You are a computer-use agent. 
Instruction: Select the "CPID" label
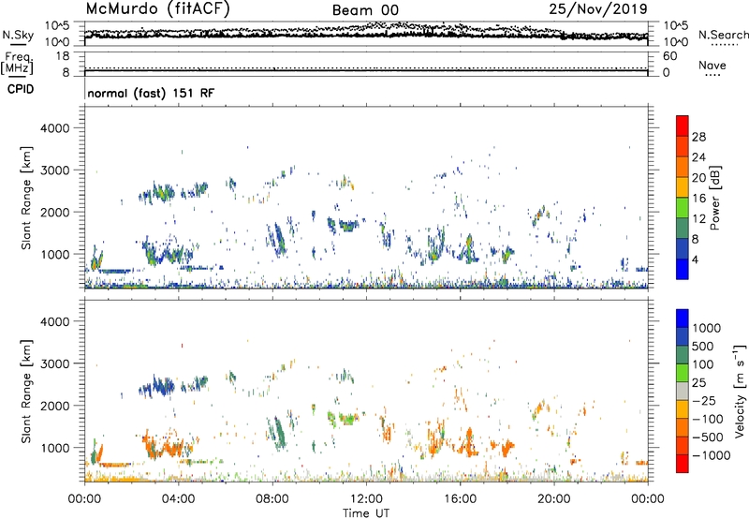pyautogui.click(x=21, y=89)
